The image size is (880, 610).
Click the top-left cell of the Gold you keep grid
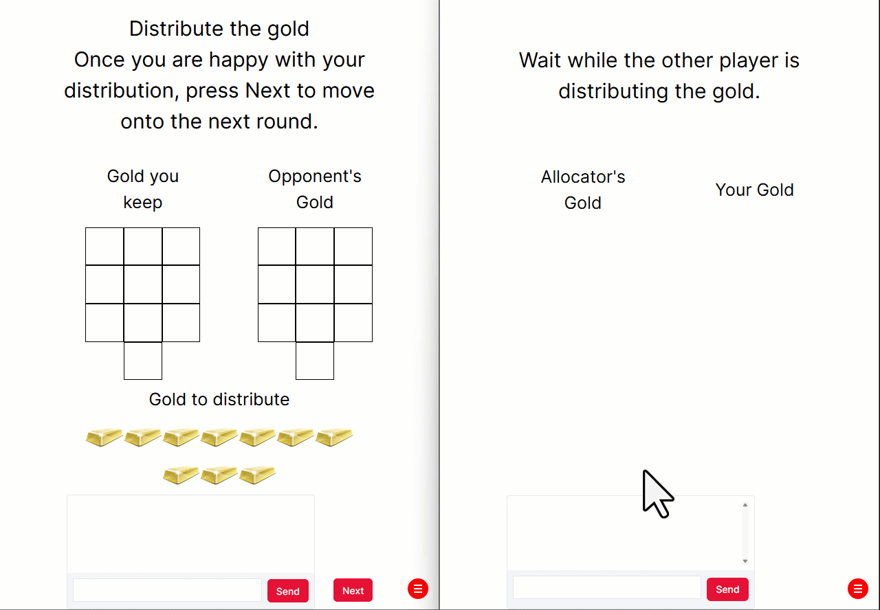[x=104, y=245]
